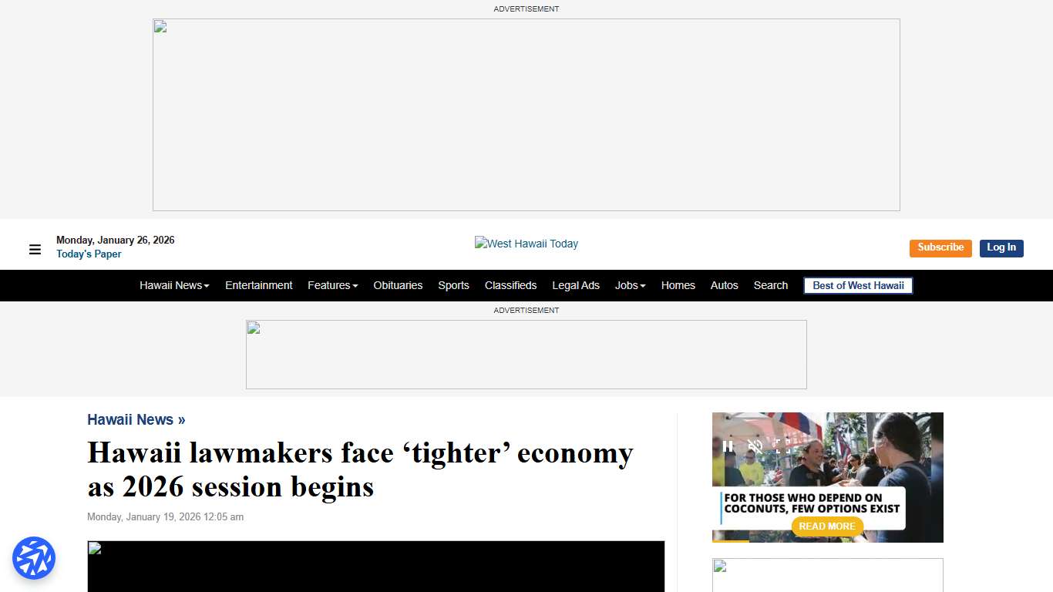Image resolution: width=1053 pixels, height=592 pixels.
Task: Select Entertainment in the navigation bar
Action: pos(259,285)
